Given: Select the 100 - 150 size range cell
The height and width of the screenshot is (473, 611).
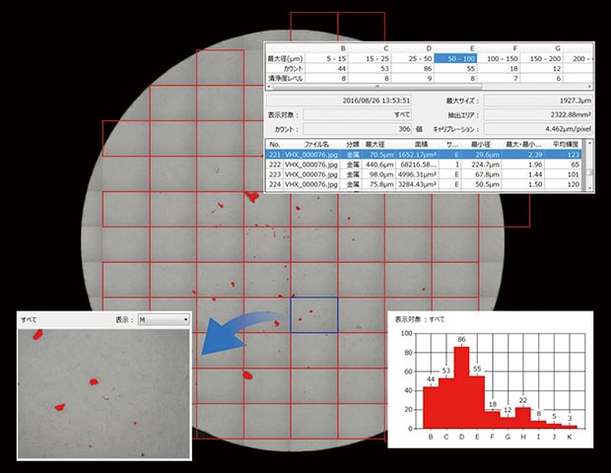Looking at the screenshot, I should coord(499,59).
